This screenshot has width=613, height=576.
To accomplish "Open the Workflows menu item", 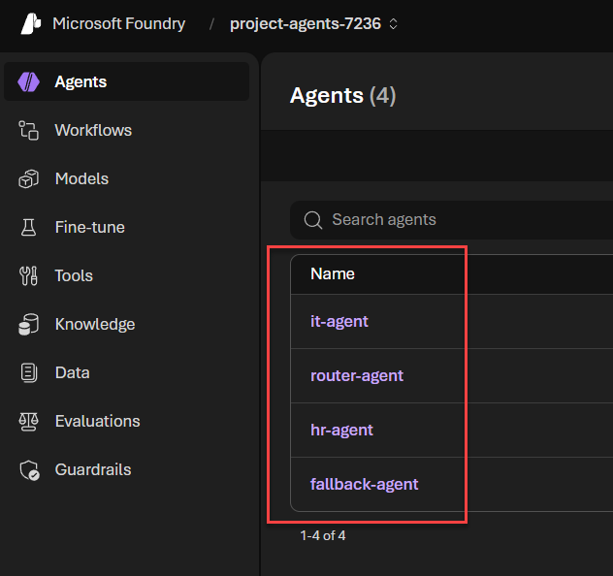I will 93,131.
